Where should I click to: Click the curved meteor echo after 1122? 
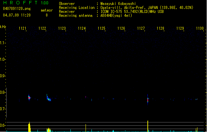click(49, 98)
